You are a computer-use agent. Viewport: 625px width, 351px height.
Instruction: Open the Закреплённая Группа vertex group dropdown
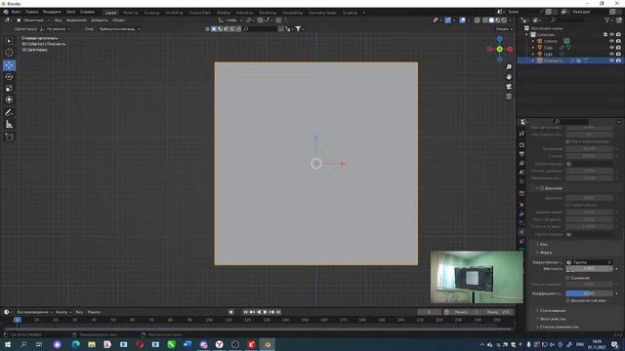[x=589, y=262]
